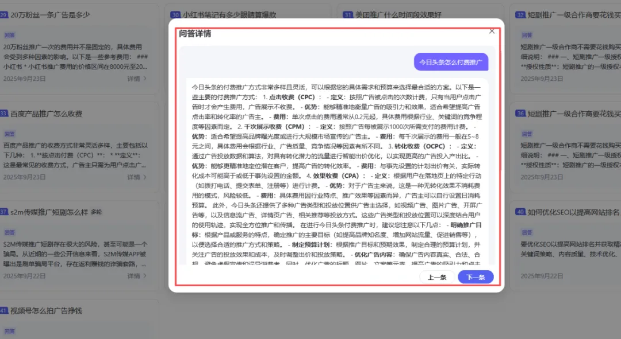Open 详情 for the 20万粉丝 card
Viewport: 621px width, 339px height.
(x=137, y=79)
